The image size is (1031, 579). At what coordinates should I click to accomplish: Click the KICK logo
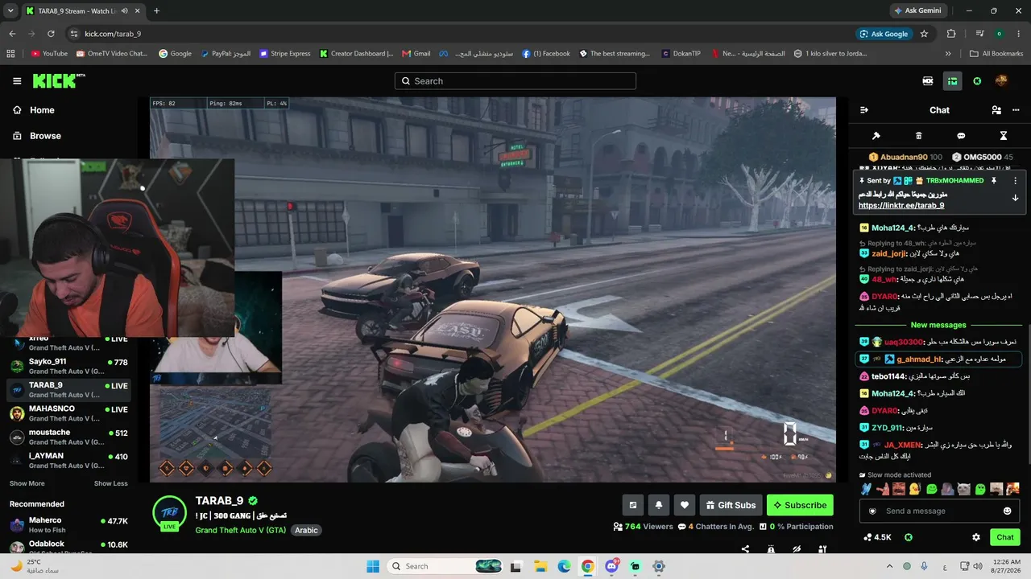point(59,80)
